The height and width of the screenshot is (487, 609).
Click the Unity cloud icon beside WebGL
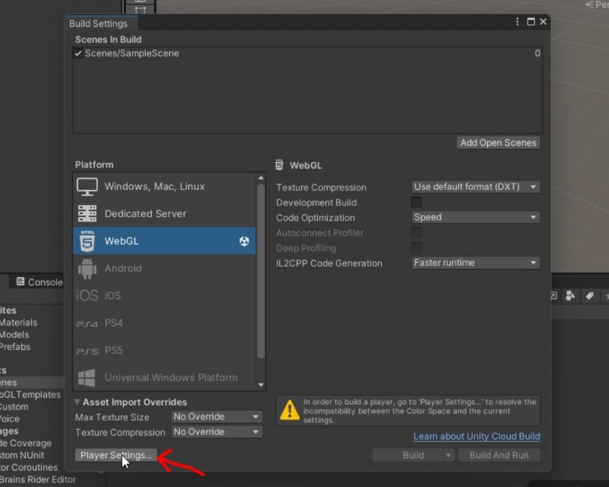click(x=244, y=241)
